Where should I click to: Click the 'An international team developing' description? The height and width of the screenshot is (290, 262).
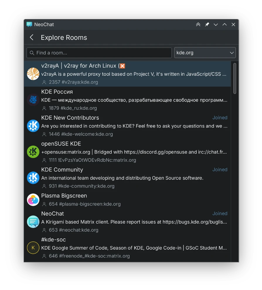(x=122, y=178)
